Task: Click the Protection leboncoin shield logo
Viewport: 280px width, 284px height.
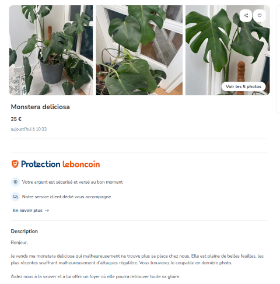Action: pos(15,164)
